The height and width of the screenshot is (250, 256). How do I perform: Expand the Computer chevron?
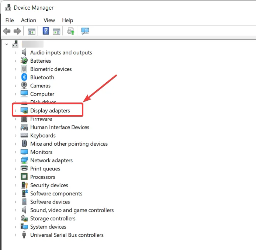tap(15, 94)
